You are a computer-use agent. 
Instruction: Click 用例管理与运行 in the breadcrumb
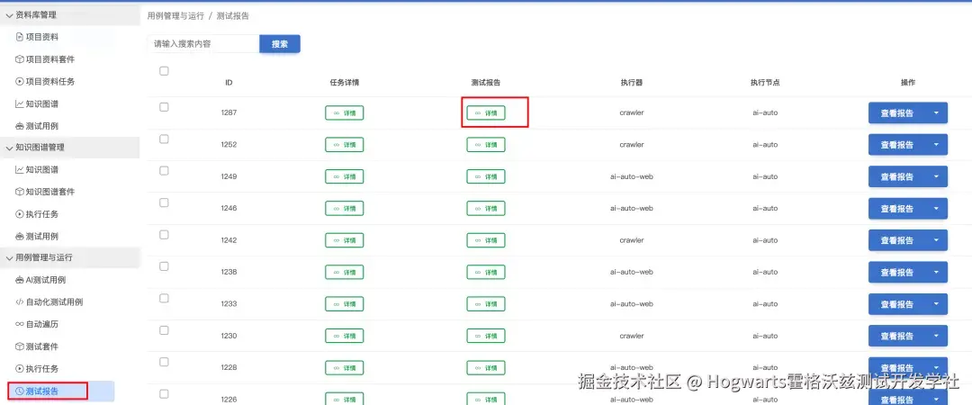(175, 15)
